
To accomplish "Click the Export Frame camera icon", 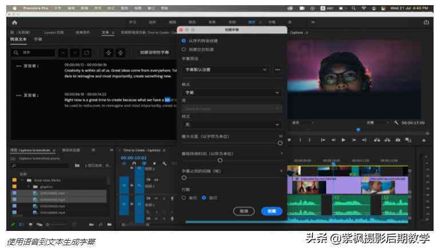I will (398, 140).
